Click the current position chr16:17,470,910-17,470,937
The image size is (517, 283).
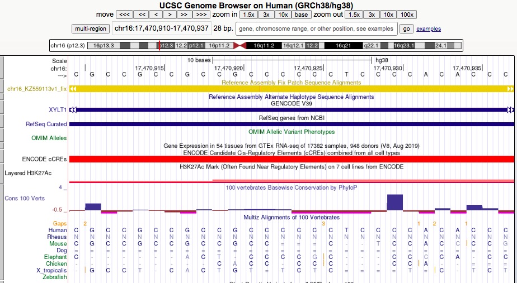[162, 28]
